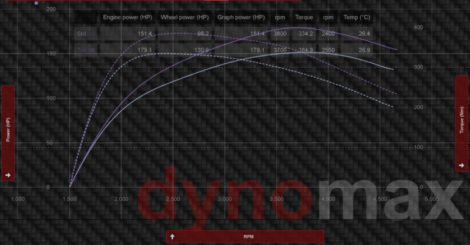Click the purple dot marker at top left

36,3
